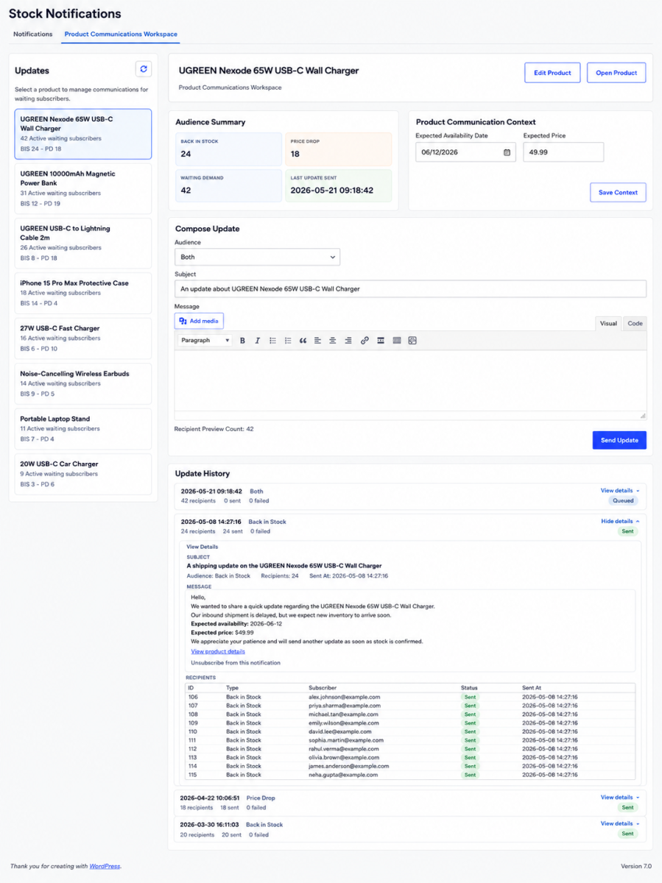
Task: Click the Edit Product button
Action: click(x=552, y=73)
